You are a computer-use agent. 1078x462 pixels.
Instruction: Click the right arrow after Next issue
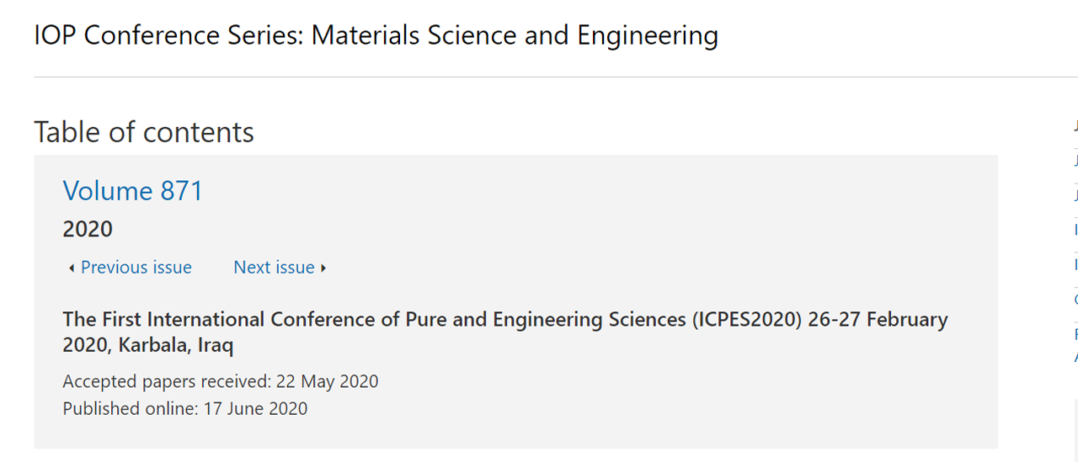(x=323, y=268)
